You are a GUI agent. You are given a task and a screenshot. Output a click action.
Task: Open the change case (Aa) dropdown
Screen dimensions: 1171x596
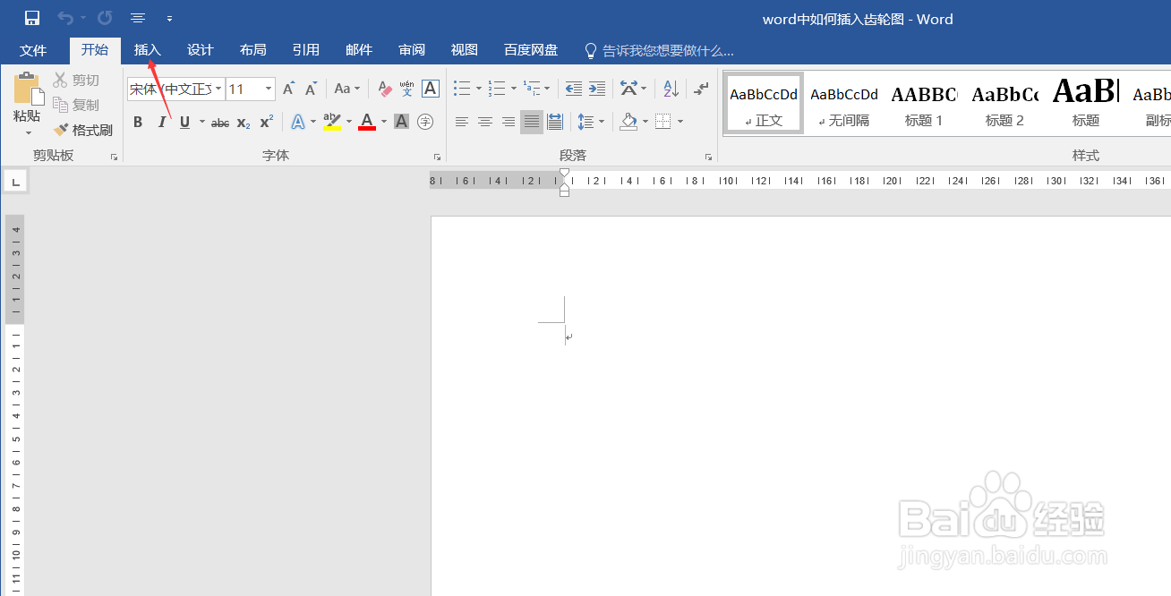tap(346, 89)
